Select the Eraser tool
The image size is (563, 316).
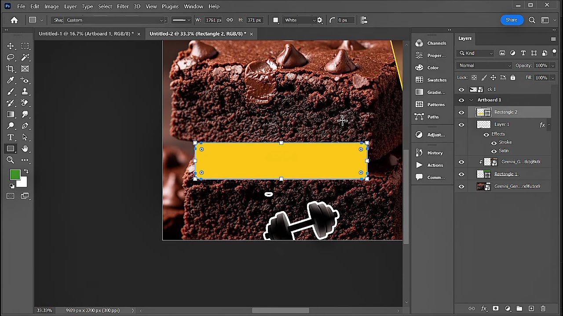(x=25, y=103)
